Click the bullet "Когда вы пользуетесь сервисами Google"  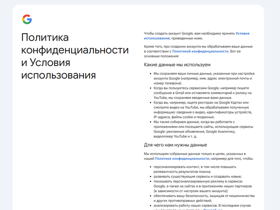pyautogui.click(x=202, y=93)
